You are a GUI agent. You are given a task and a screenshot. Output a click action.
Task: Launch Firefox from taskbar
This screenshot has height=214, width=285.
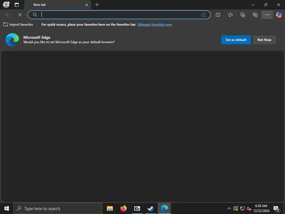(123, 208)
